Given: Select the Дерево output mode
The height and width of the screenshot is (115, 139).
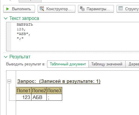Looking at the screenshot, I should pos(132,64).
